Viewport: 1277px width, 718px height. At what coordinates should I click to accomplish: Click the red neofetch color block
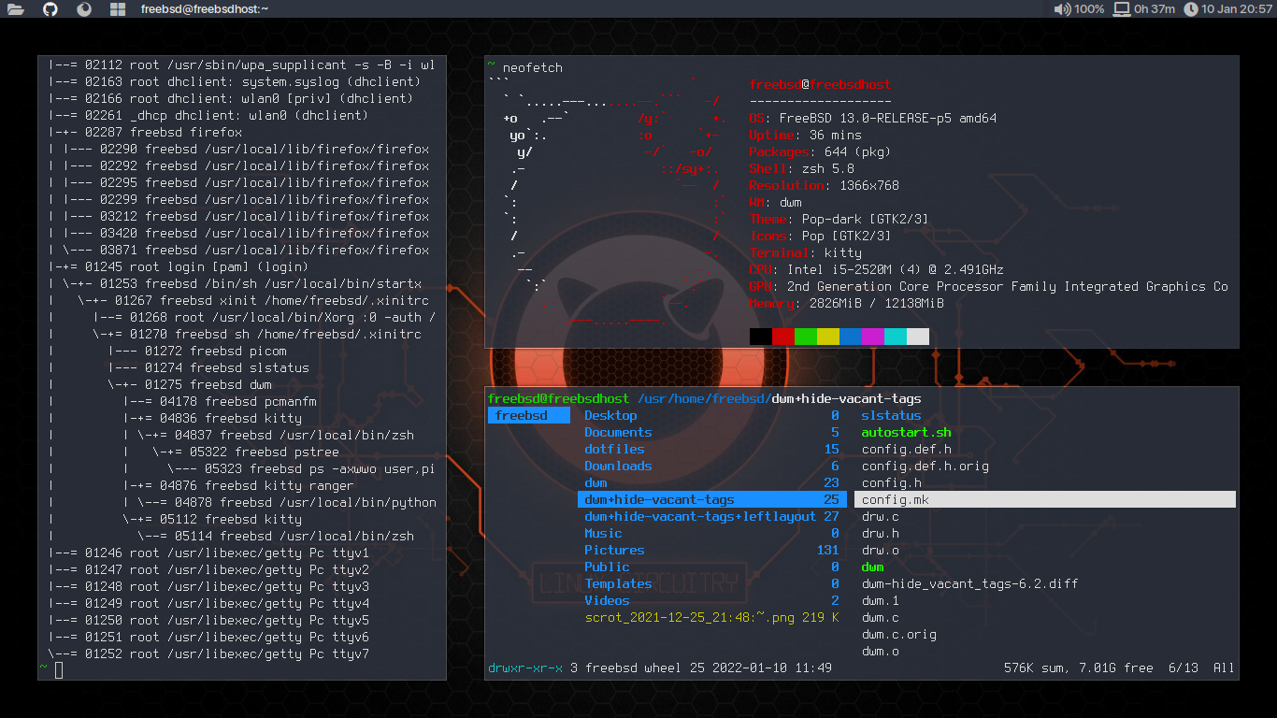(x=782, y=337)
